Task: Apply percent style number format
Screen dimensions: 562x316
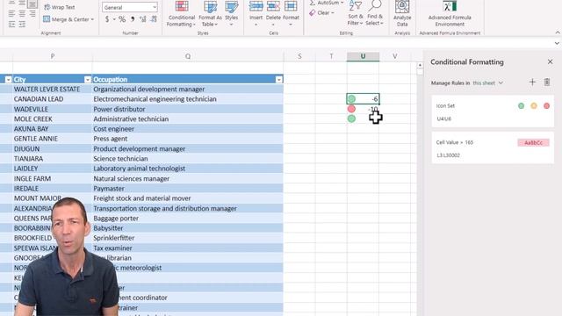Action: pos(122,19)
